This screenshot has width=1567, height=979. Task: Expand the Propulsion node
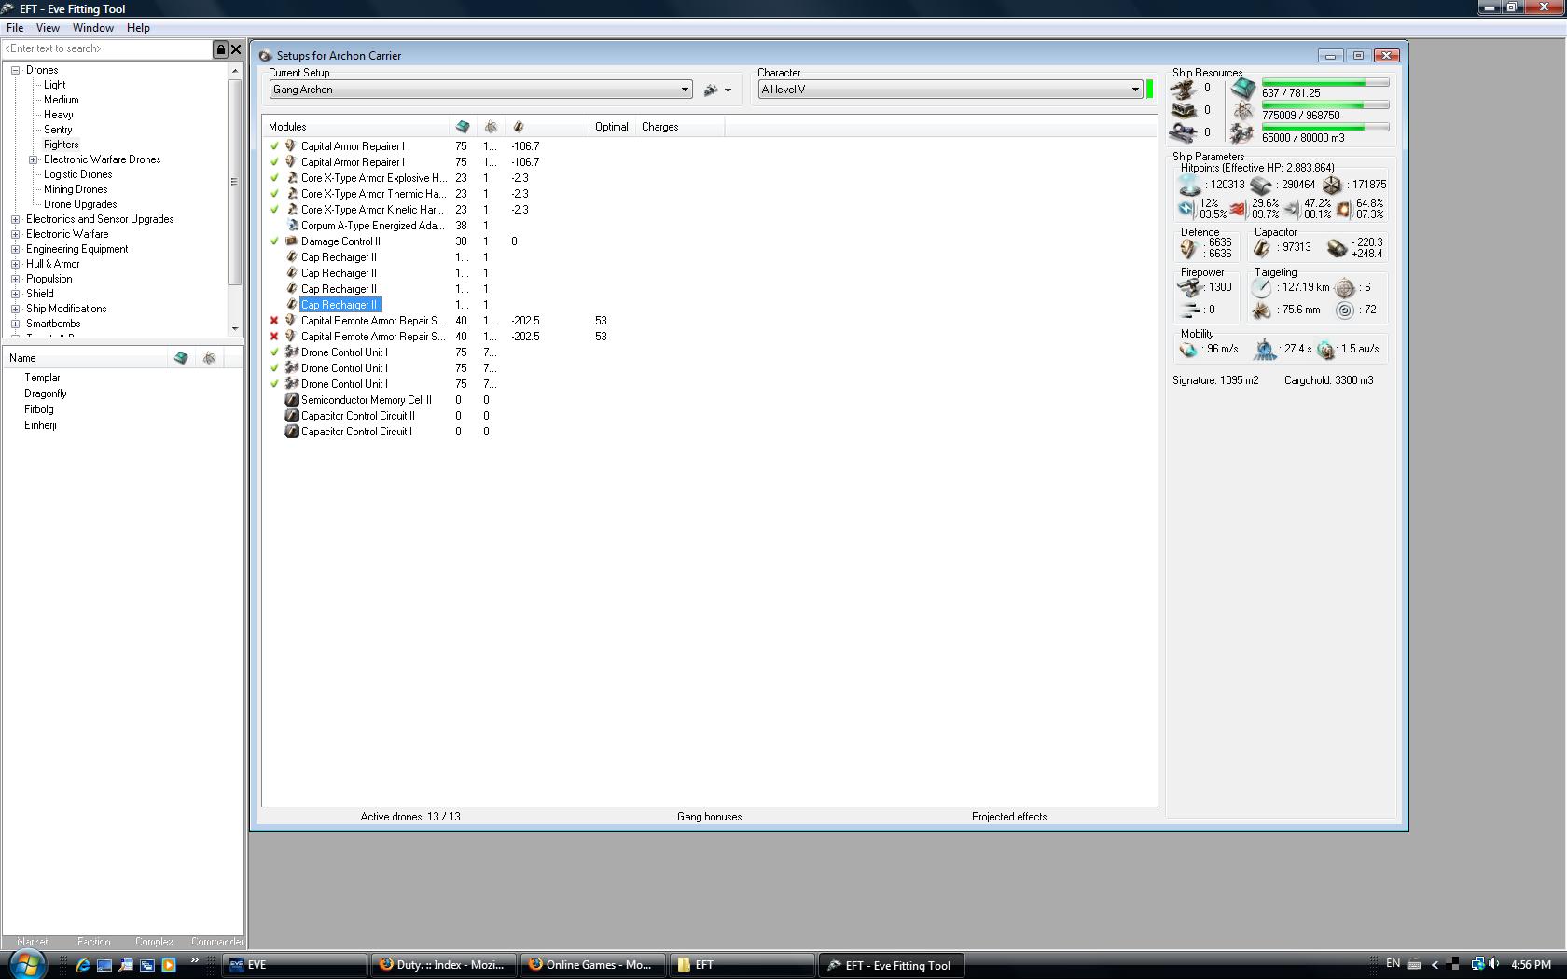pos(16,279)
